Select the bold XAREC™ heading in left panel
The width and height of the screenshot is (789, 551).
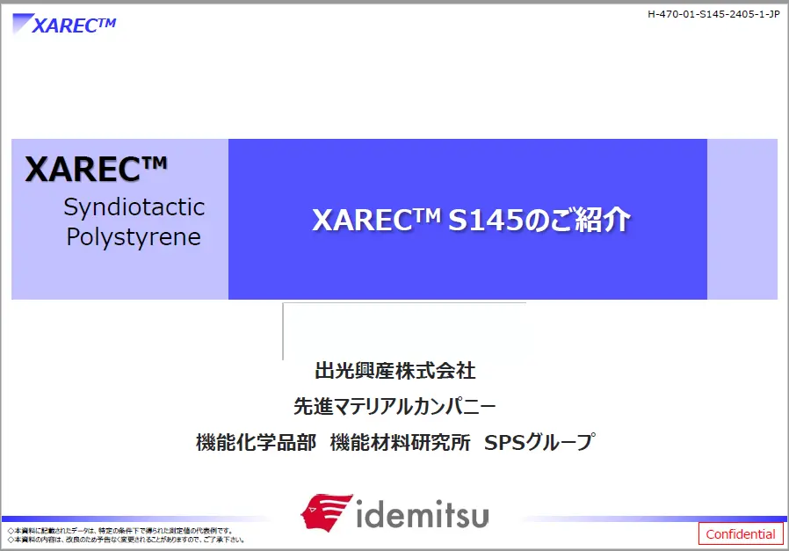97,168
